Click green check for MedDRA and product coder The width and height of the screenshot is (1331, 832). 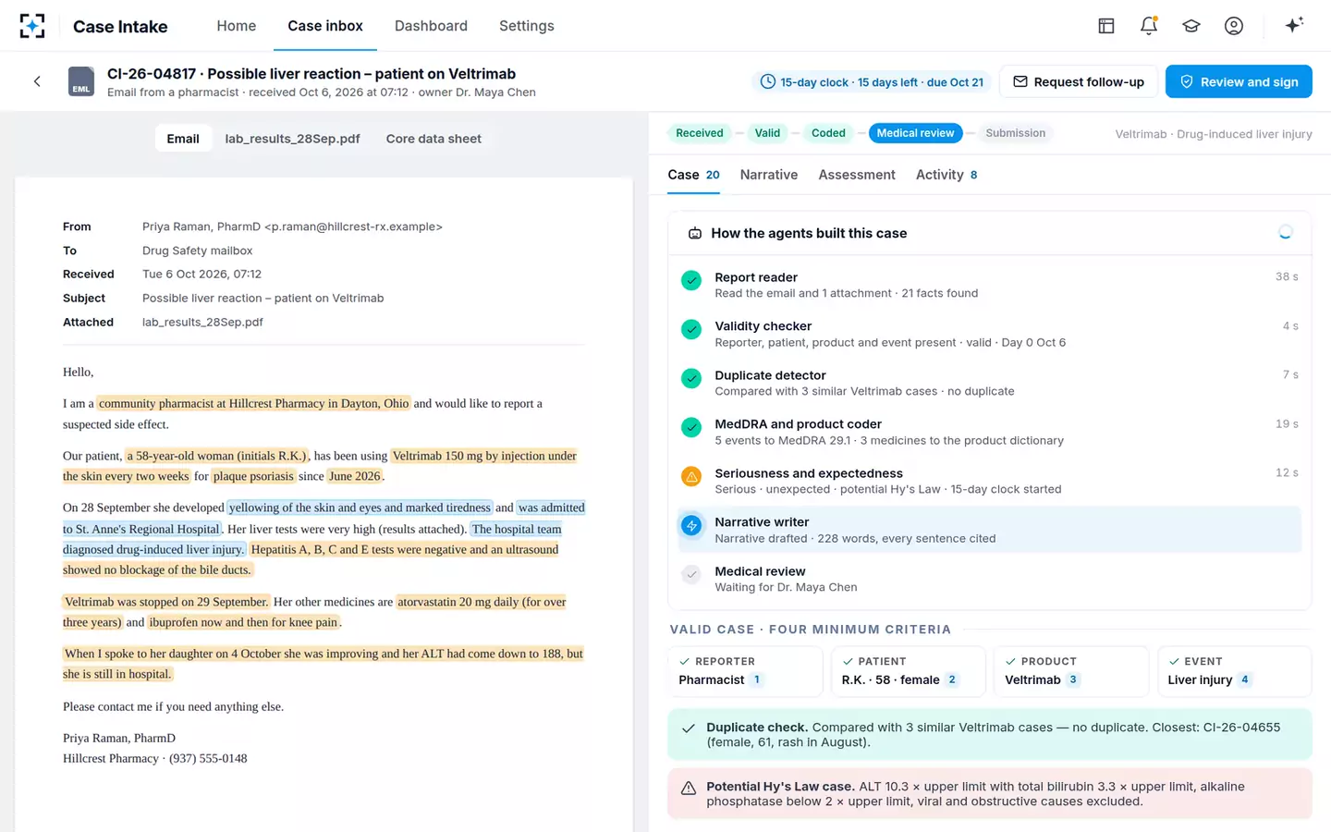pyautogui.click(x=691, y=427)
